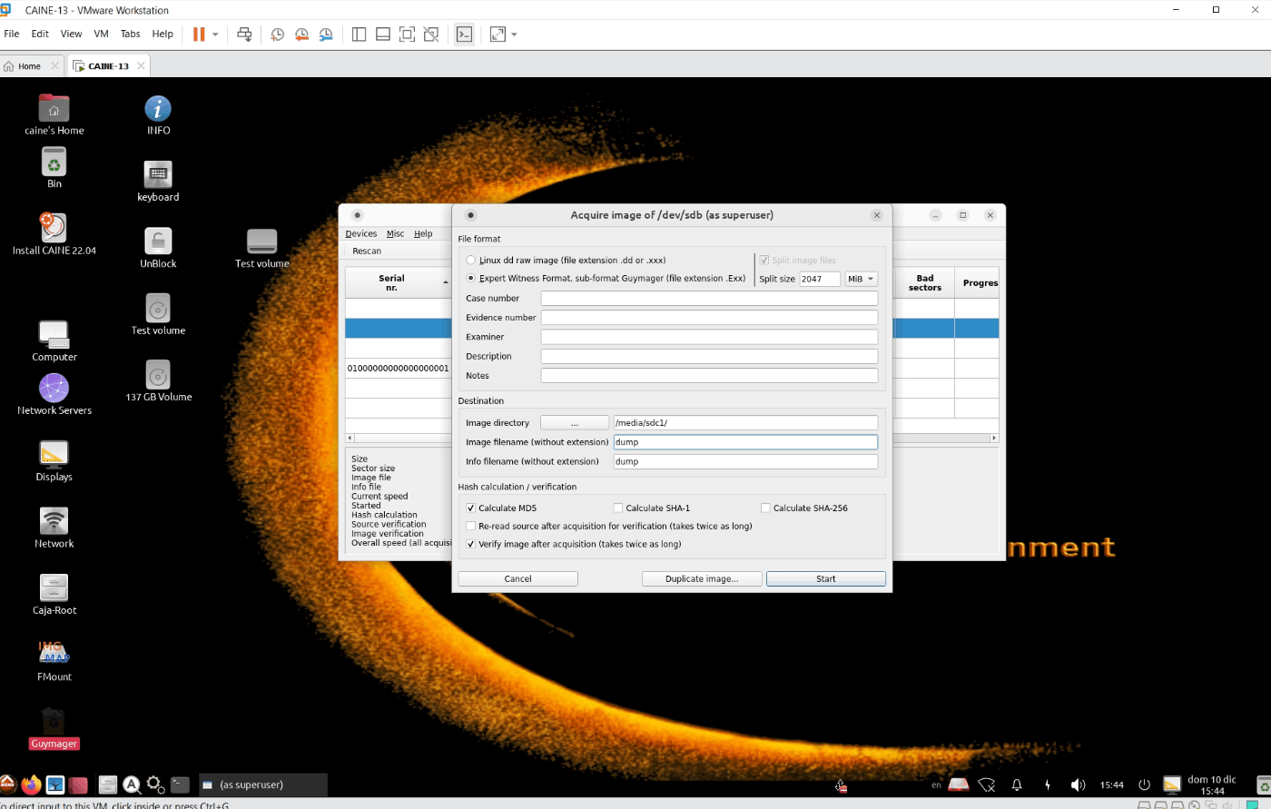The height and width of the screenshot is (809, 1271).
Task: Open the INFO desktop icon
Action: click(x=158, y=114)
